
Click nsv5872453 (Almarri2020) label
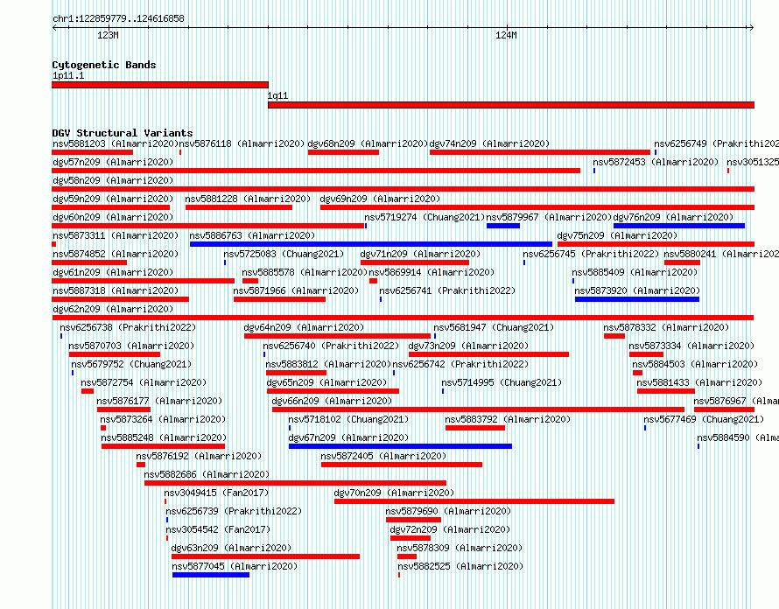click(x=656, y=162)
